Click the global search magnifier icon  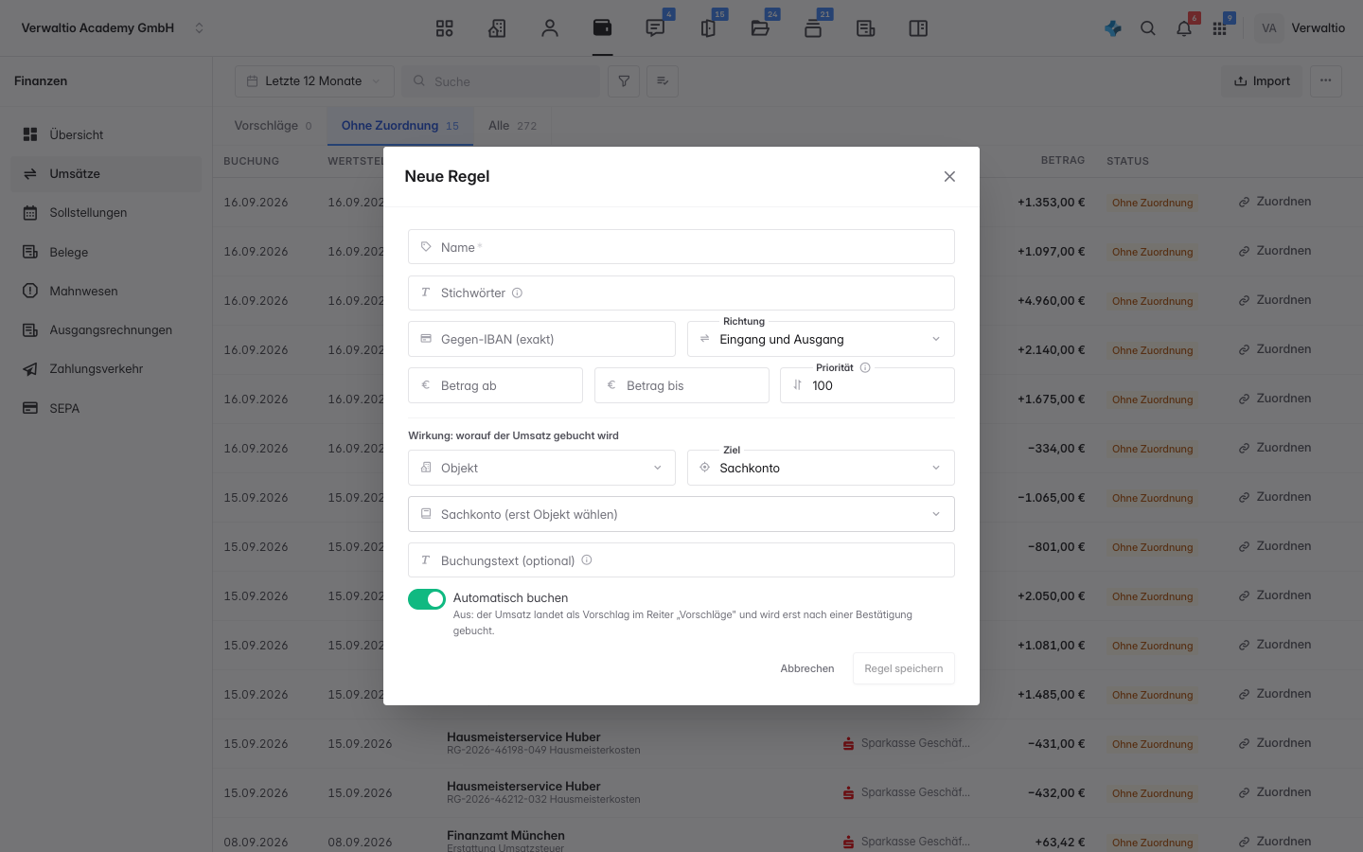pyautogui.click(x=1148, y=28)
